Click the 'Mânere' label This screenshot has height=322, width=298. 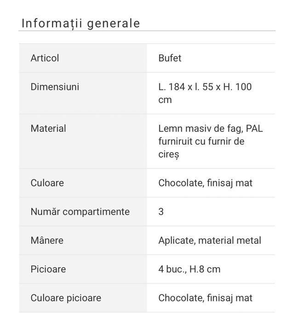click(x=47, y=240)
